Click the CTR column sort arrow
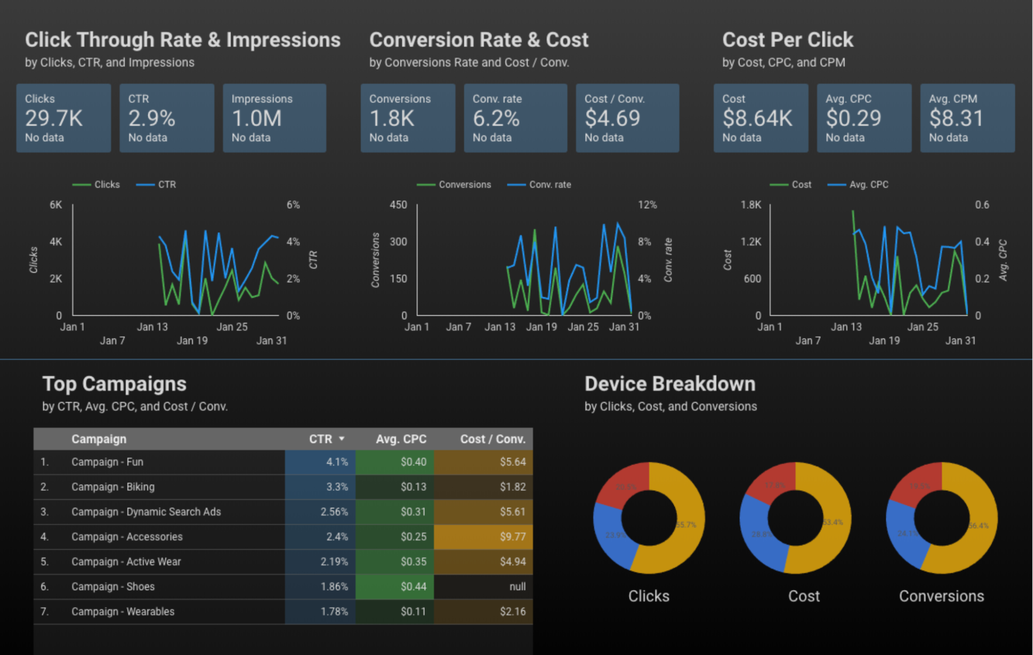Viewport: 1033px width, 655px height. tap(342, 439)
